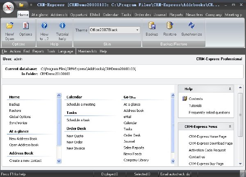
Task: Open the Find menu
Action: [x=27, y=51]
